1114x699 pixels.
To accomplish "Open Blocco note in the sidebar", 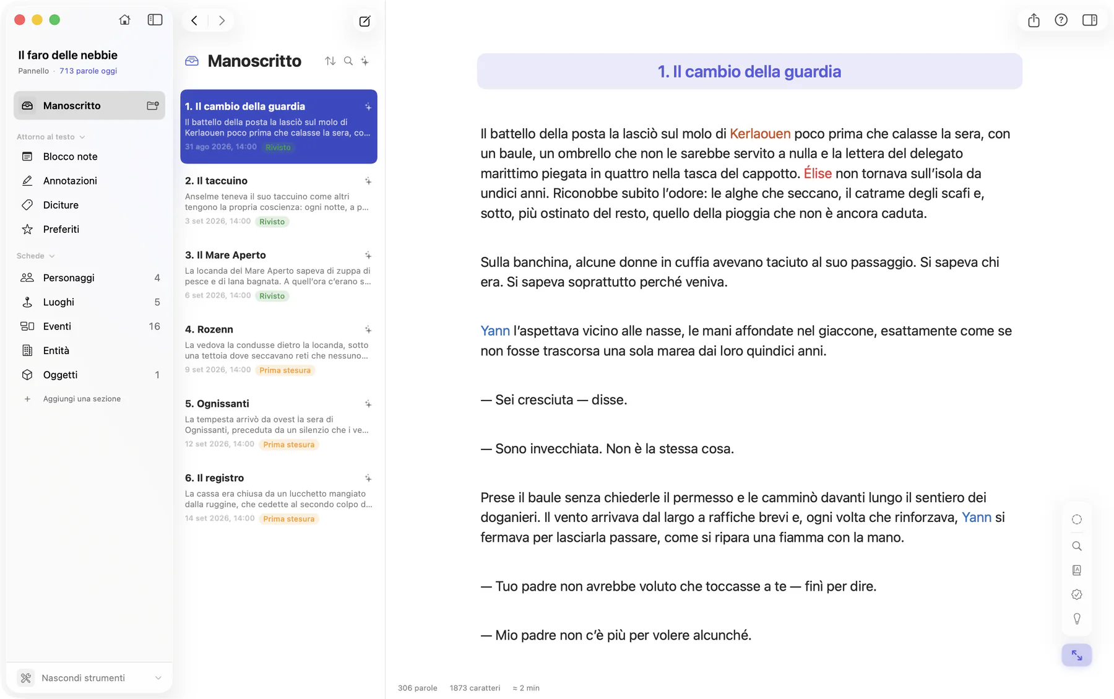I will click(89, 157).
